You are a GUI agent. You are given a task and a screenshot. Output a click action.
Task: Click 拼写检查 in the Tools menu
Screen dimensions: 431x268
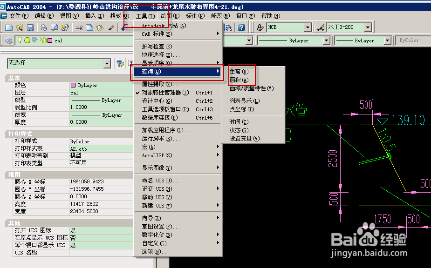[x=157, y=47]
